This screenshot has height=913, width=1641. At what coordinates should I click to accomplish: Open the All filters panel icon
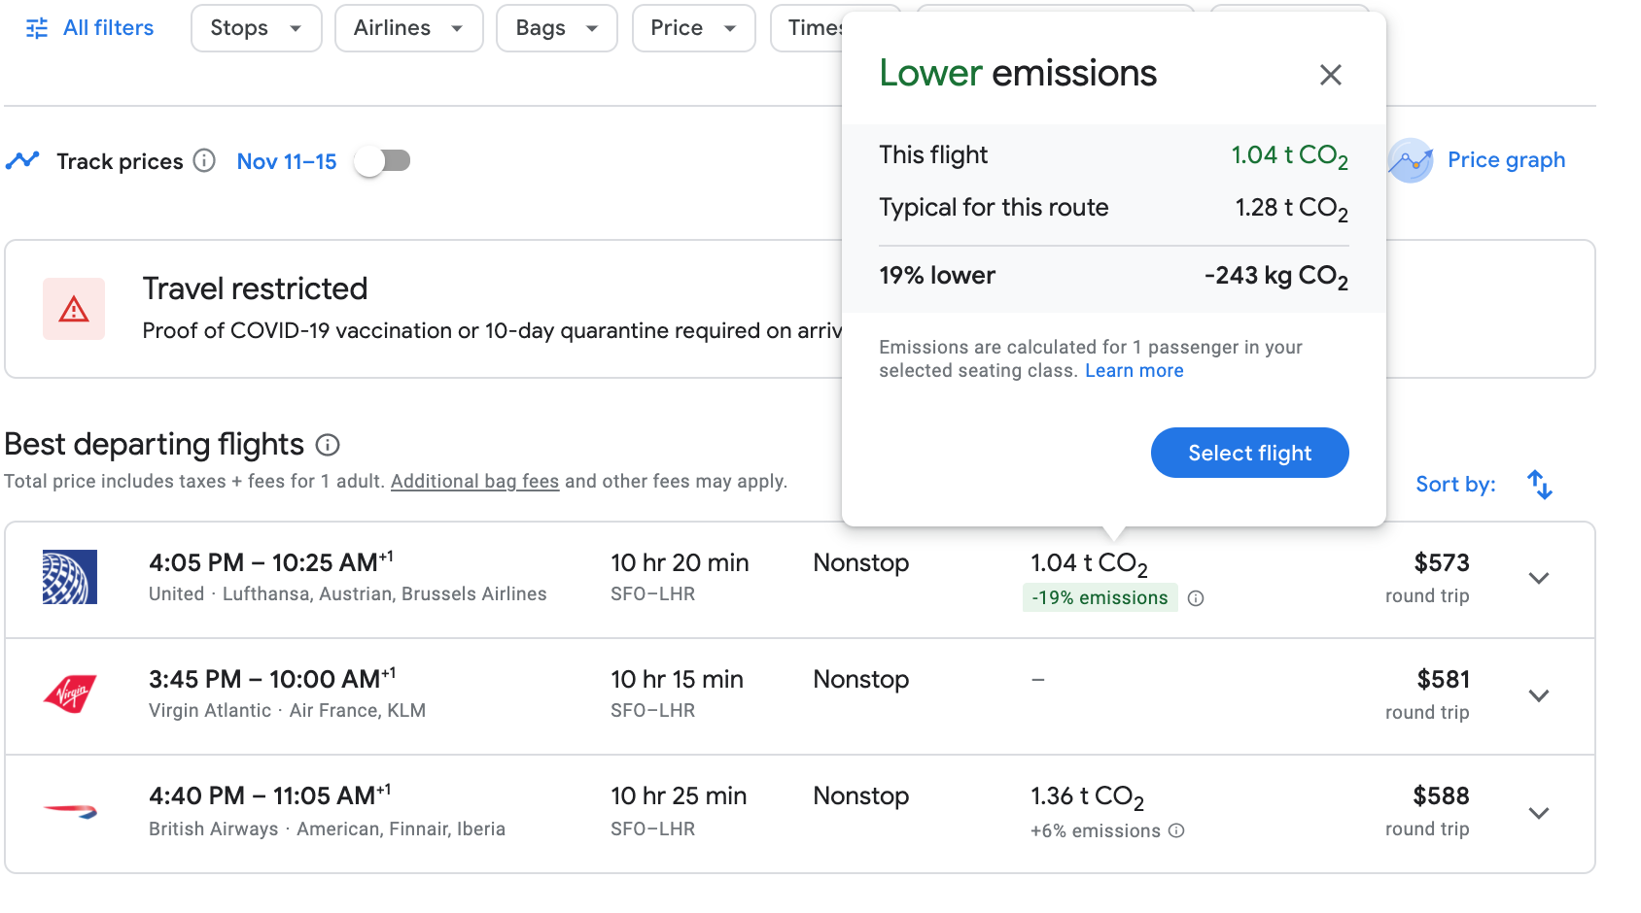tap(37, 28)
